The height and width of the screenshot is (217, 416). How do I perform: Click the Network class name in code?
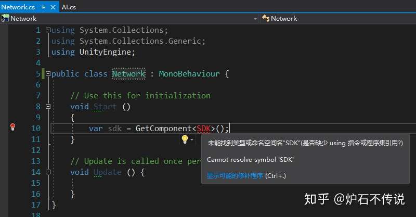click(x=128, y=74)
